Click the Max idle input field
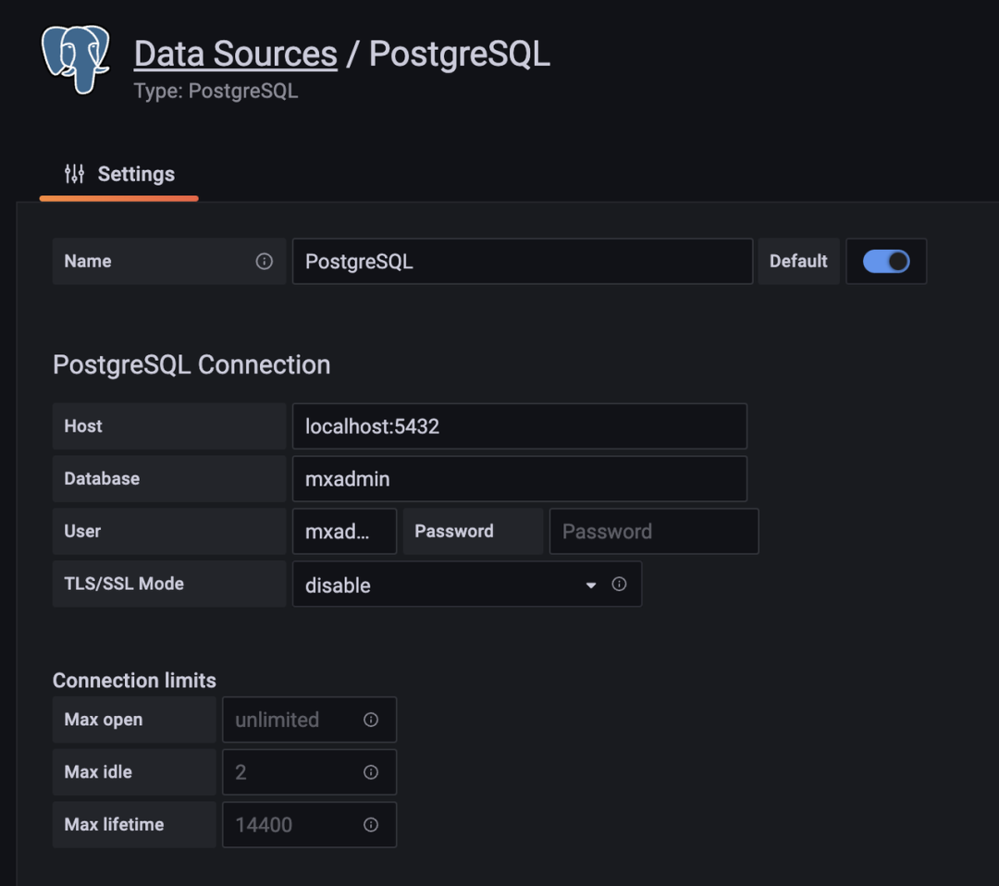The image size is (999, 886). [x=294, y=772]
